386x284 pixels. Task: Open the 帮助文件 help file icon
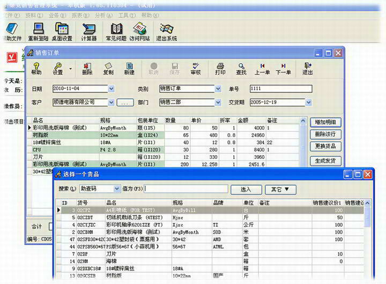pyautogui.click(x=12, y=32)
